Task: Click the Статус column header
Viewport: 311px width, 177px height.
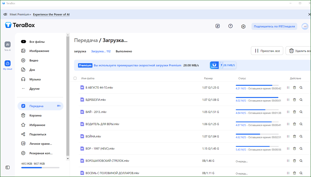Action: tap(242, 78)
